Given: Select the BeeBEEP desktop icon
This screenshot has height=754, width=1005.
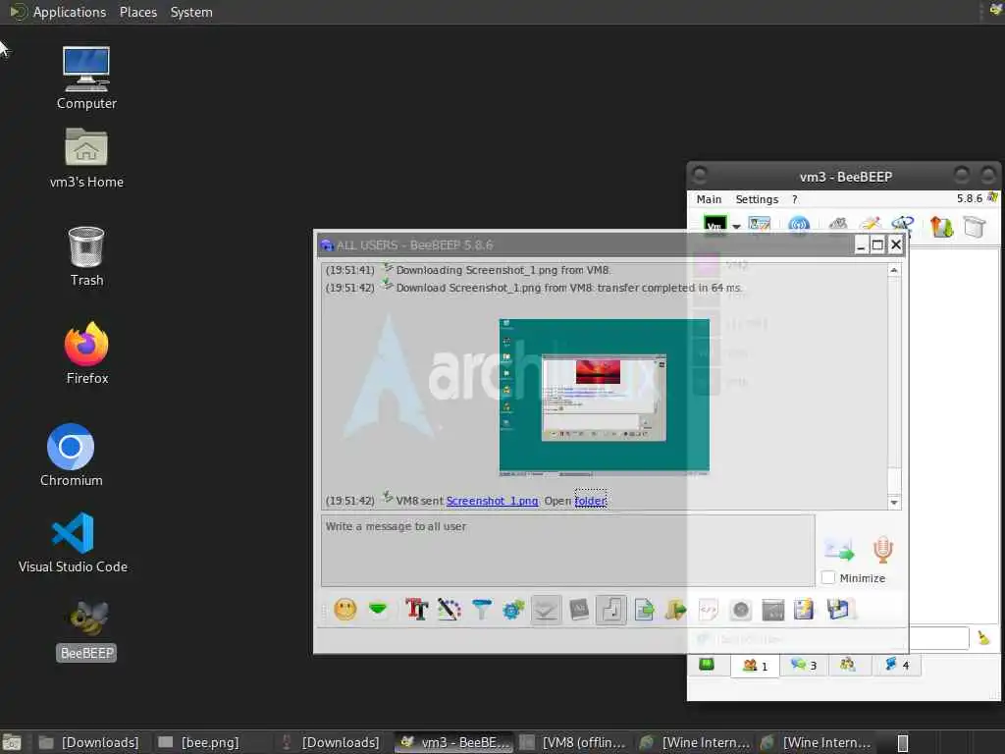Looking at the screenshot, I should click(x=86, y=630).
